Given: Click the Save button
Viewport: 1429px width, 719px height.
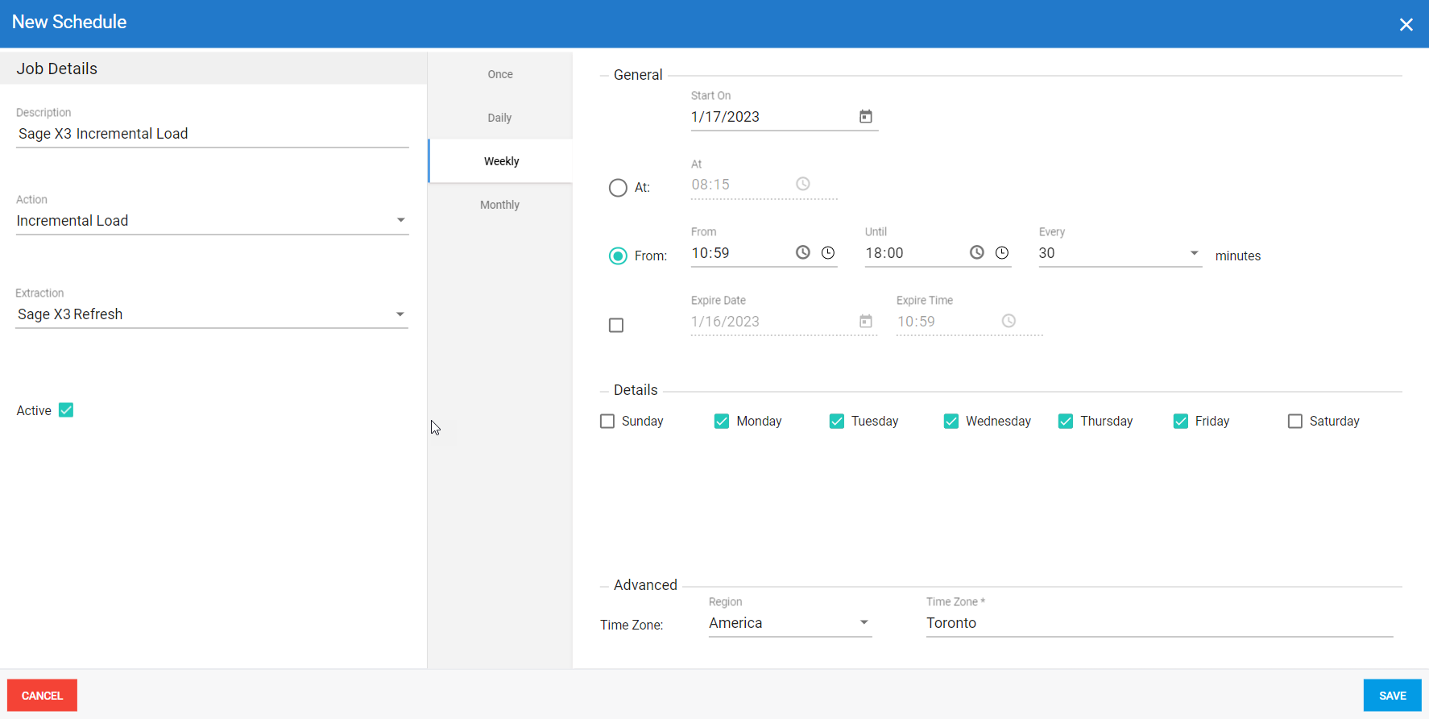Looking at the screenshot, I should [x=1392, y=696].
